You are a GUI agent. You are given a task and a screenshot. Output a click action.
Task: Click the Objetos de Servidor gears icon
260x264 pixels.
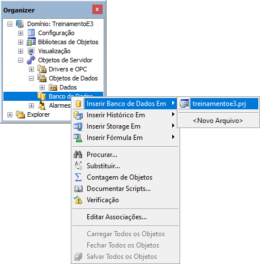[x=31, y=60]
